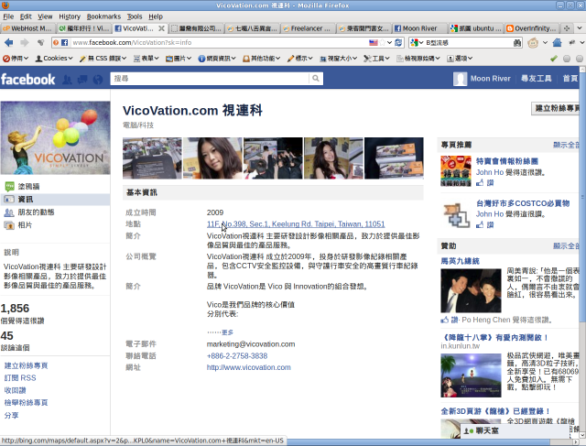The image size is (586, 446).
Task: Click the site identity Facebook favicon
Action: (65, 43)
